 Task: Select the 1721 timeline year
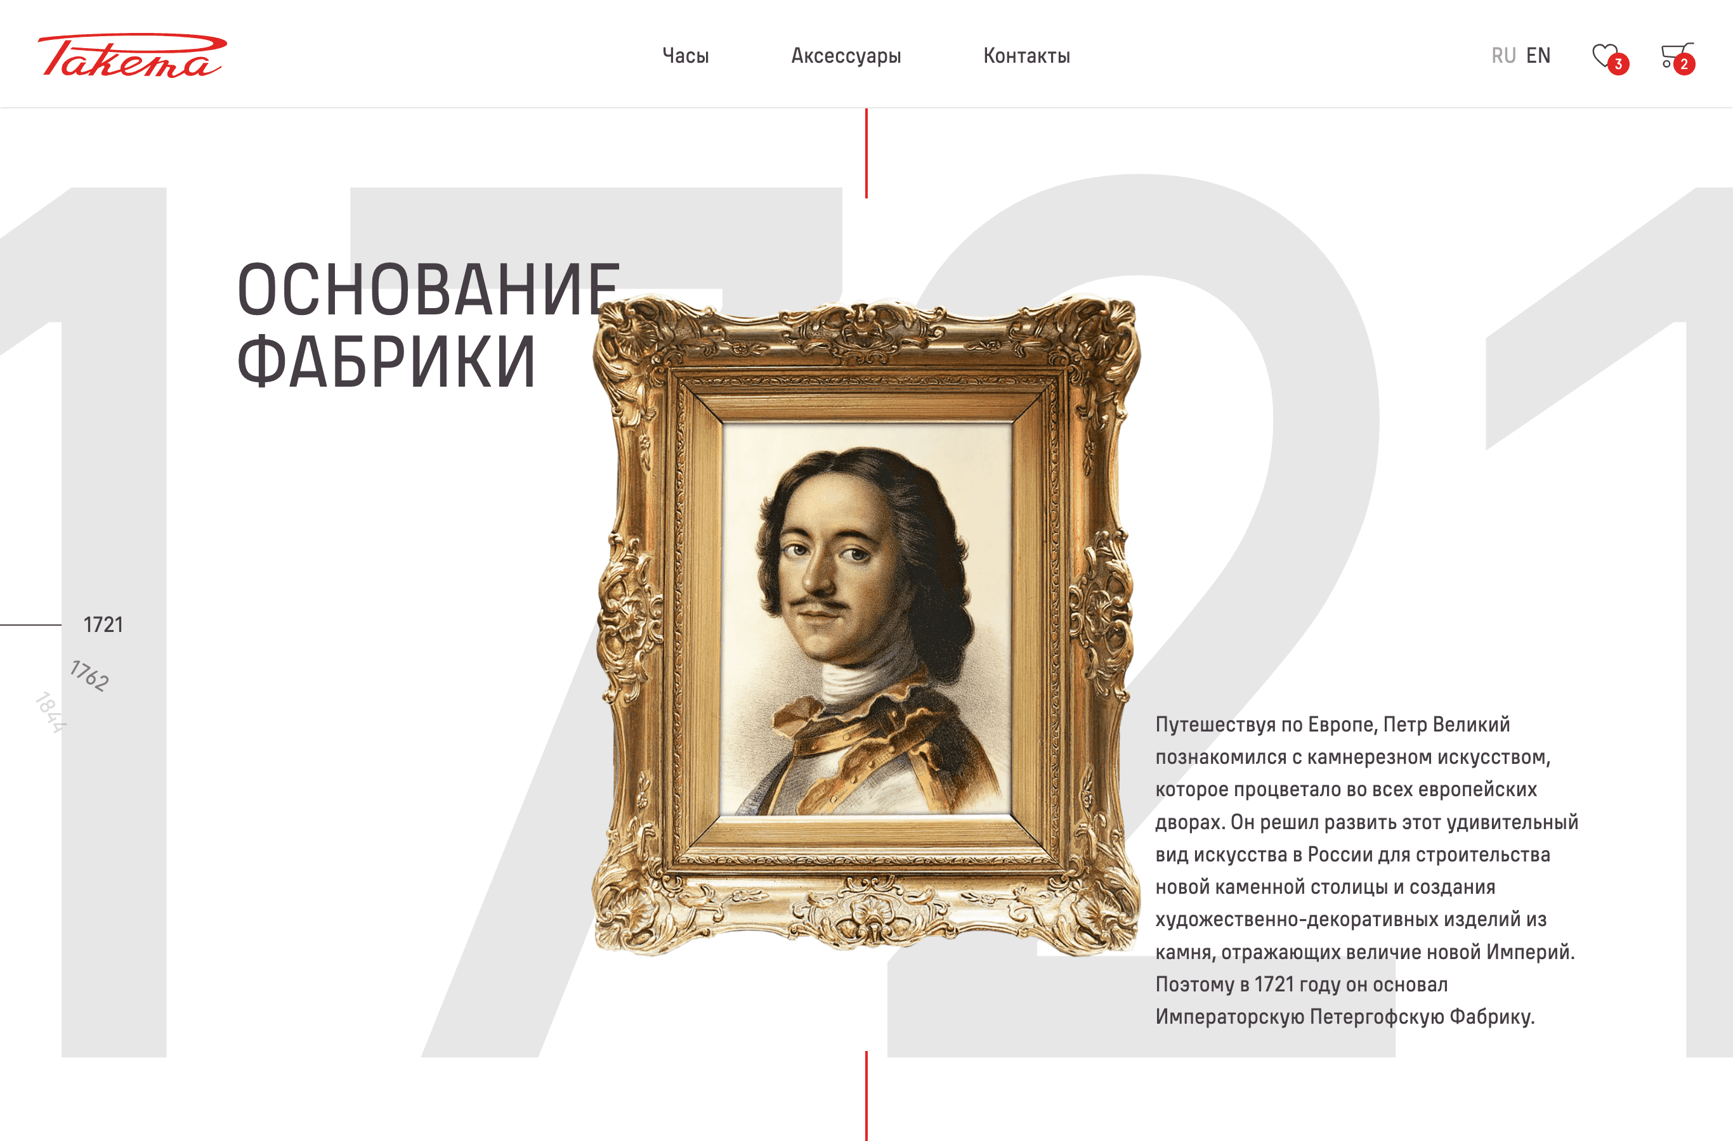click(x=103, y=624)
